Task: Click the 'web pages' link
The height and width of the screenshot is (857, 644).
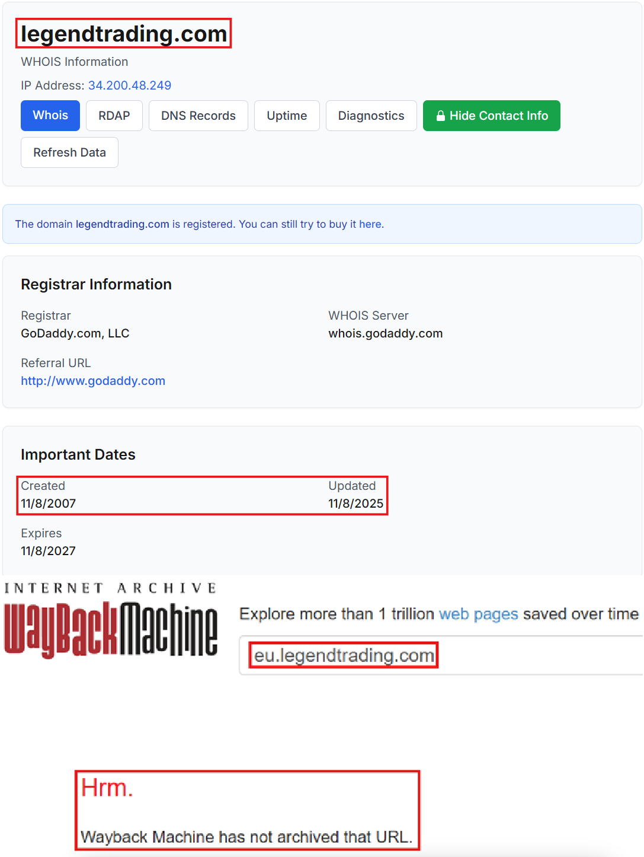Action: point(478,614)
